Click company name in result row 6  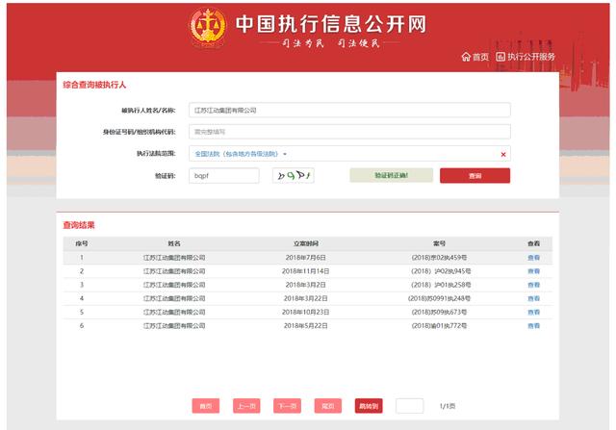click(x=174, y=325)
